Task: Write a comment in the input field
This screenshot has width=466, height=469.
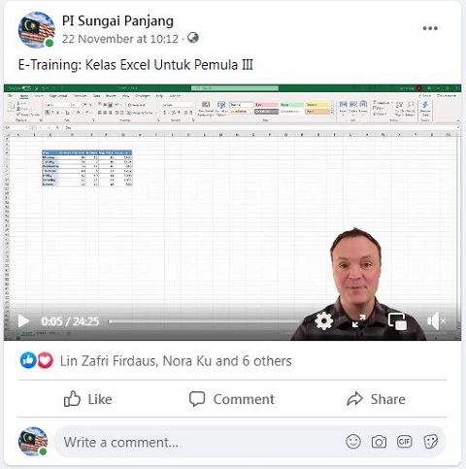Action: (197, 442)
